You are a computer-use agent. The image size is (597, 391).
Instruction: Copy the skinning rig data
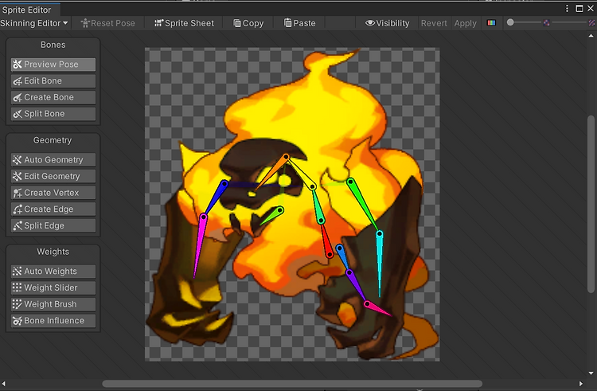[x=248, y=23]
